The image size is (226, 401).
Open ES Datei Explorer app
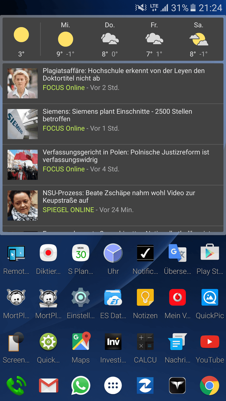(x=113, y=297)
